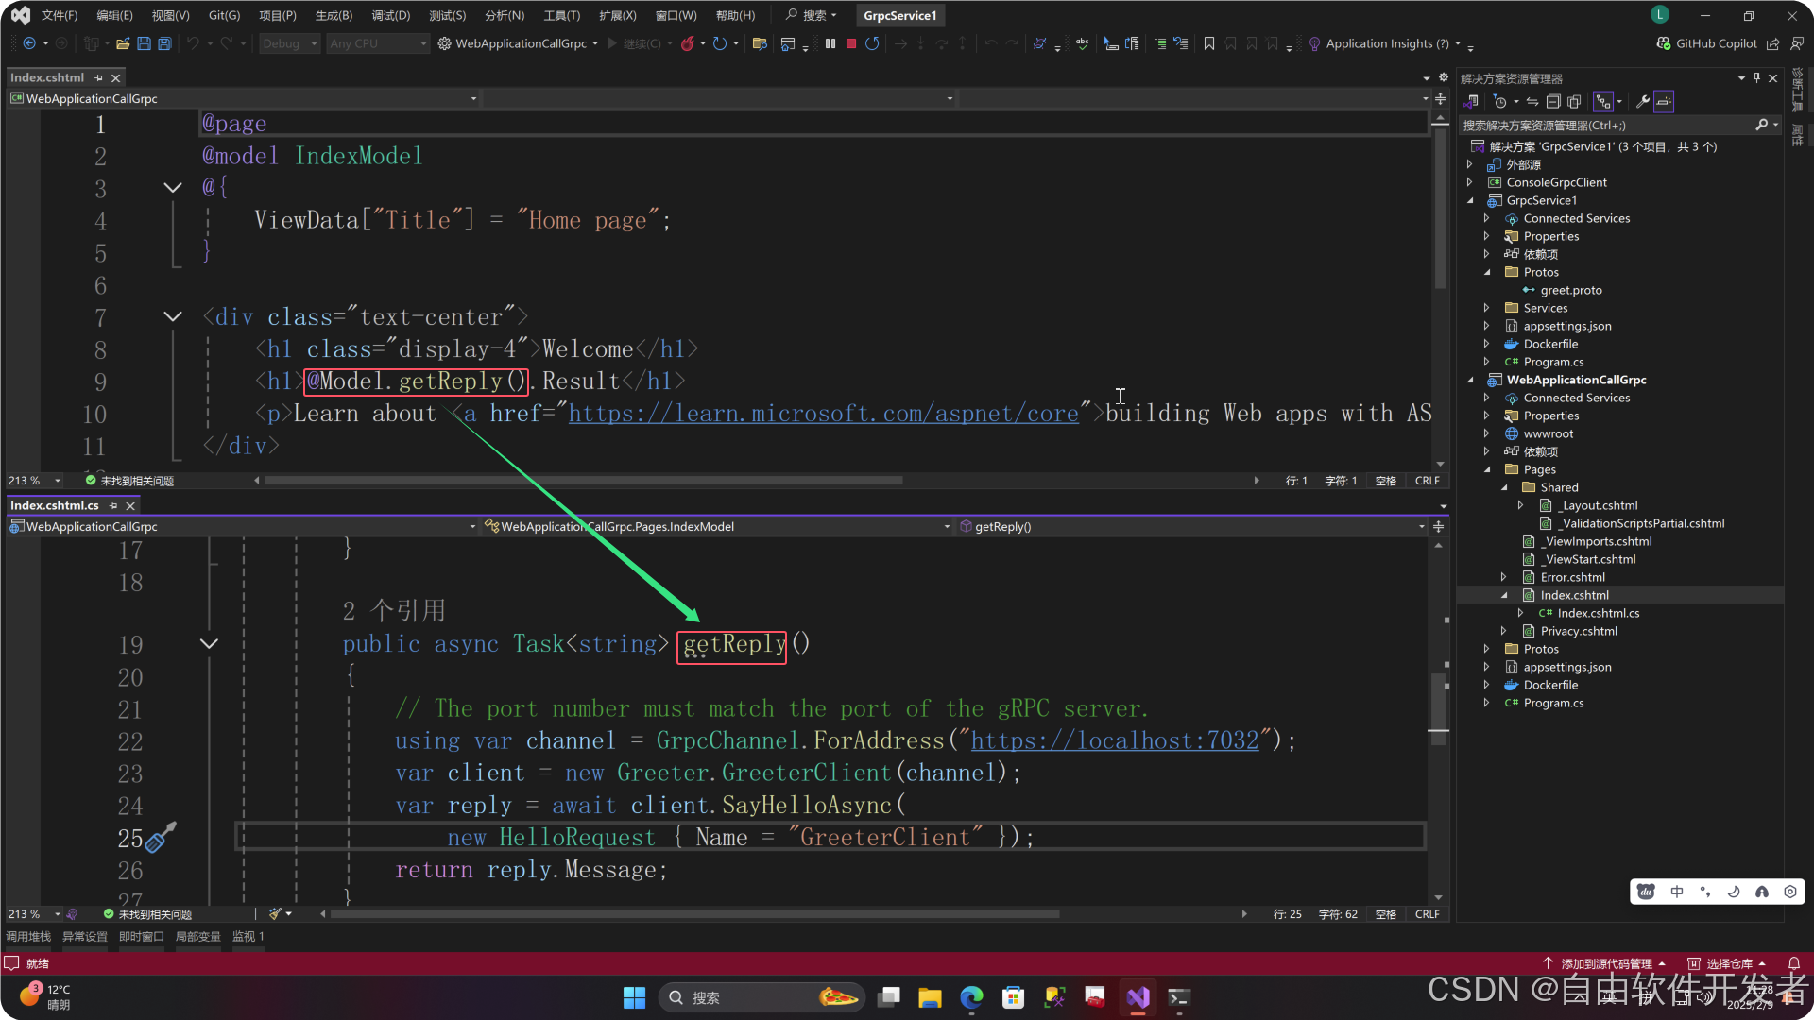Image resolution: width=1814 pixels, height=1020 pixels.
Task: Click the navigate backward arrow icon
Action: (x=29, y=43)
